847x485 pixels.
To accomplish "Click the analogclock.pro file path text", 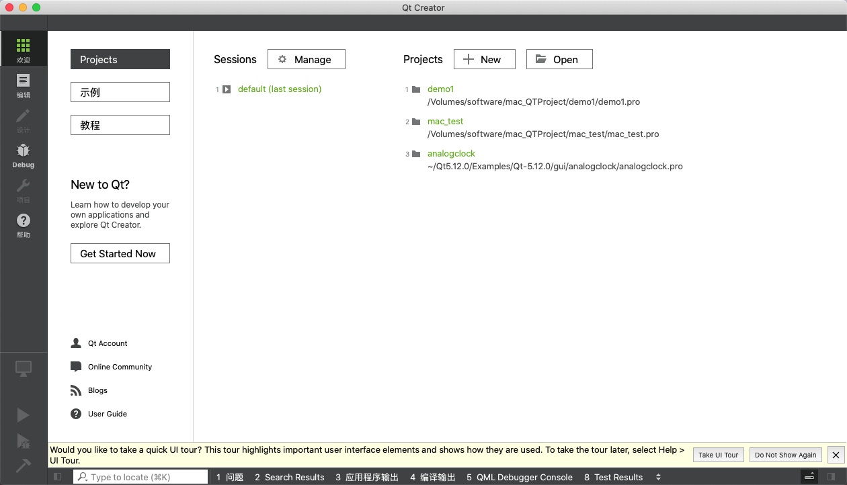I will 555,167.
